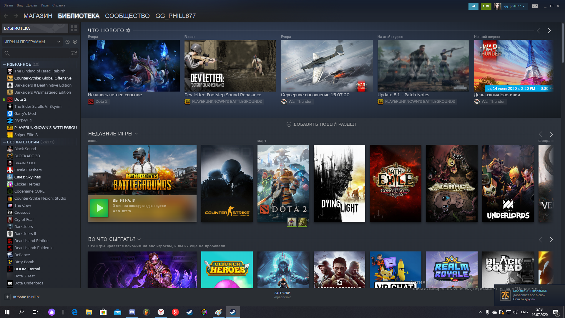Go forward with the navigation arrow
The height and width of the screenshot is (318, 565).
(16, 16)
